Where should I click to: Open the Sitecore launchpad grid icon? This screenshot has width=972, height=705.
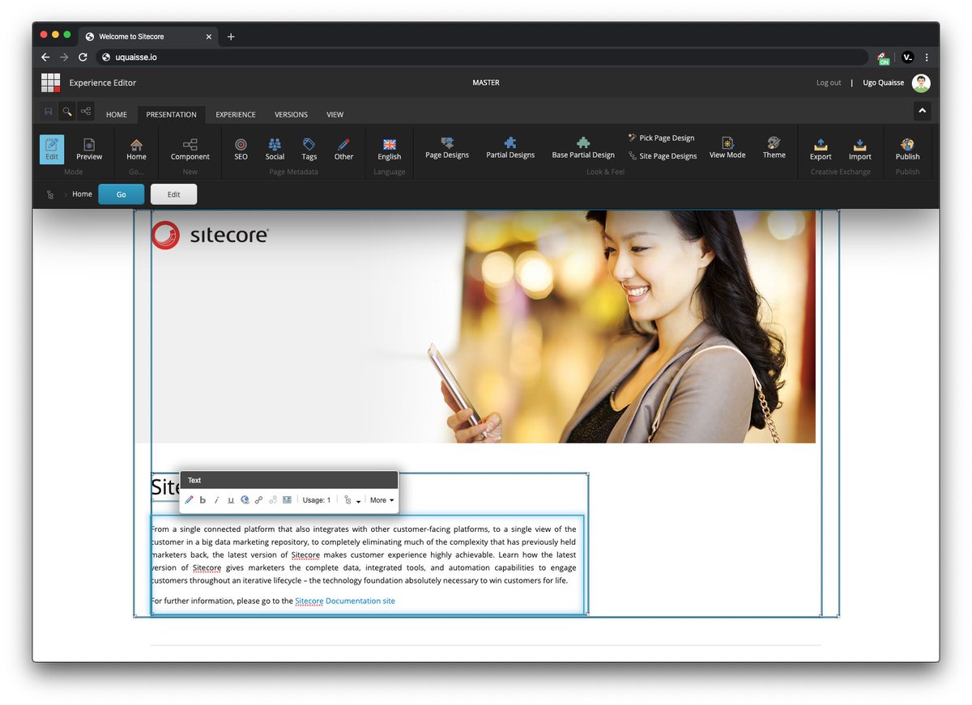point(51,83)
